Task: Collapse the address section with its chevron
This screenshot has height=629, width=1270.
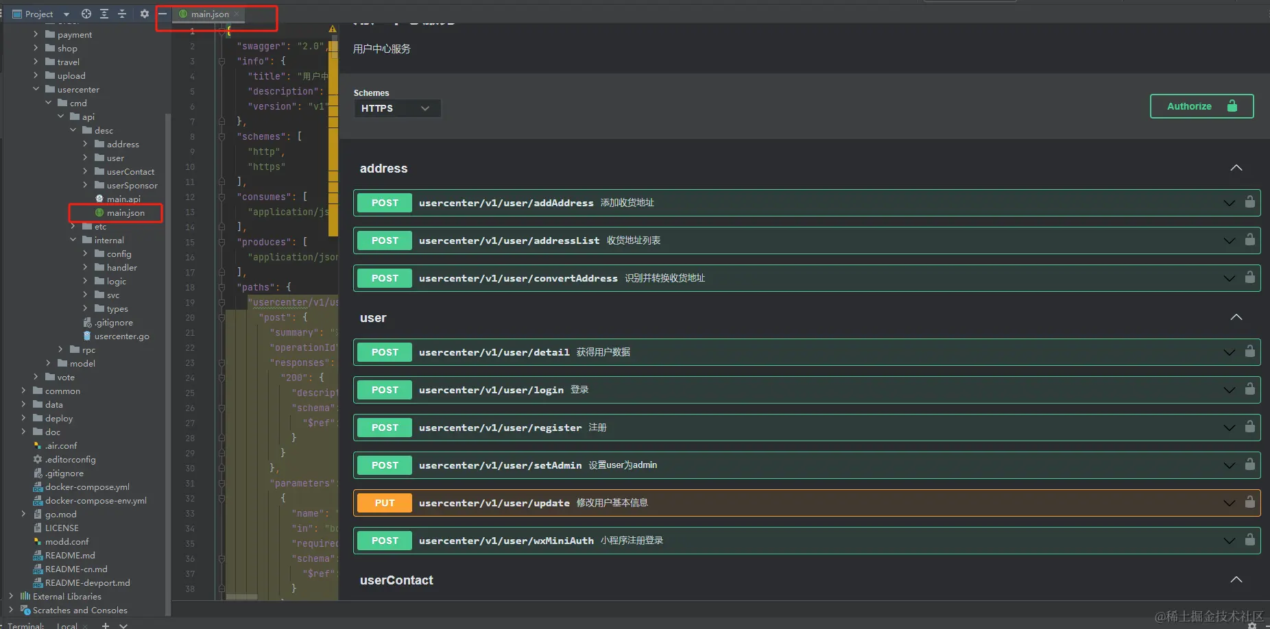Action: coord(1236,168)
